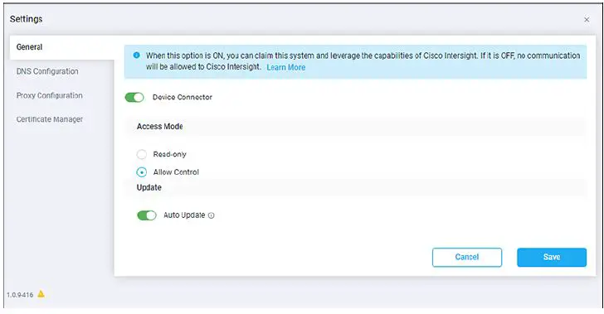Close the Settings dialog with the X
604x314 pixels.
coord(587,20)
